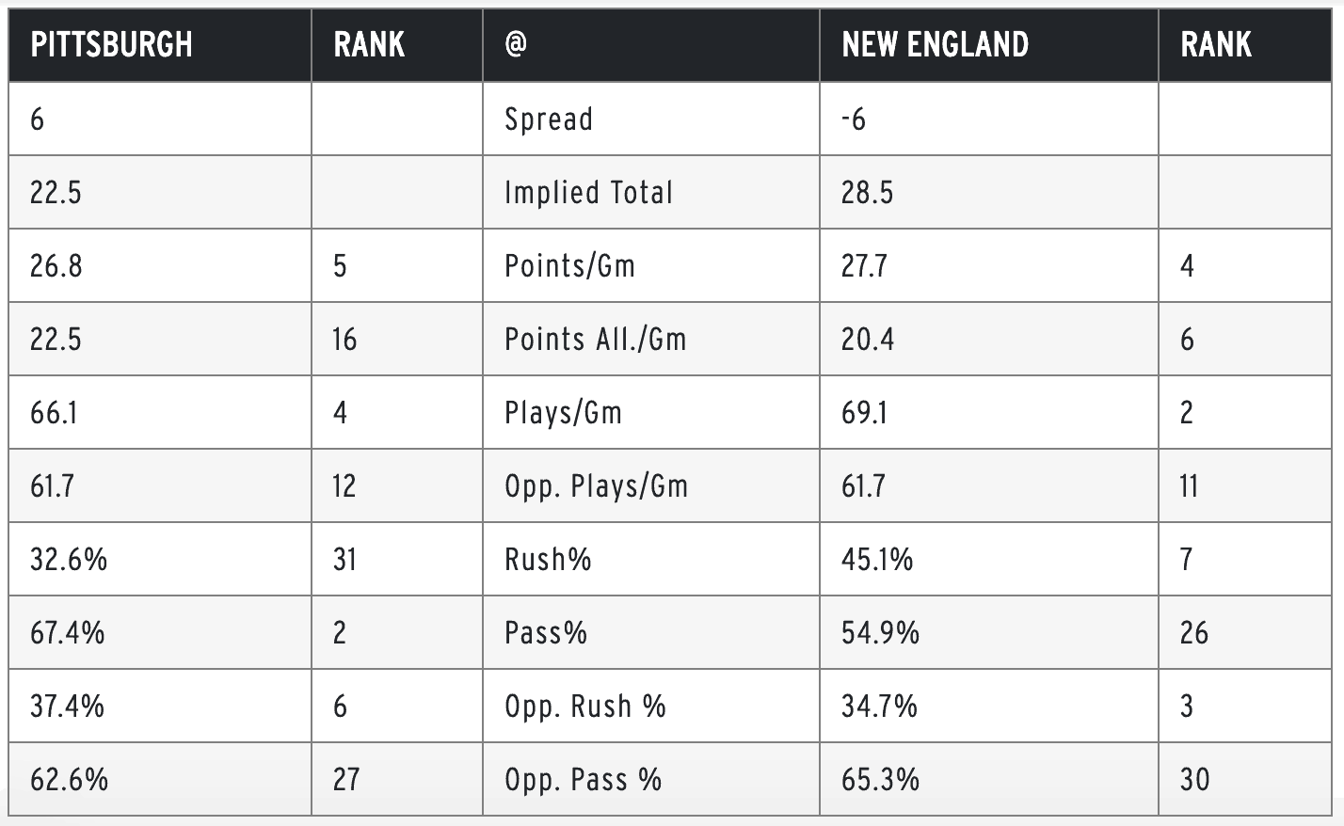
Task: Click the PITTSBURGH column header
Action: tap(111, 44)
